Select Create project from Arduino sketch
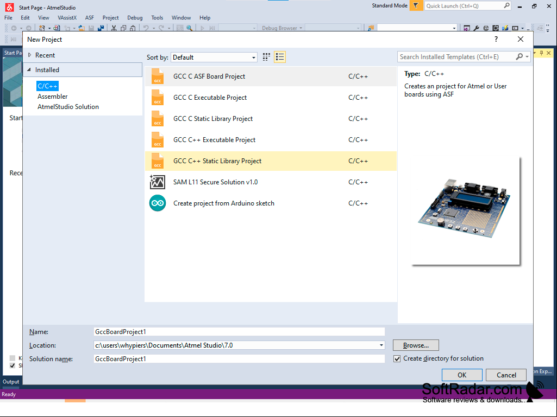Viewport: 557px width, 417px height. click(271, 203)
